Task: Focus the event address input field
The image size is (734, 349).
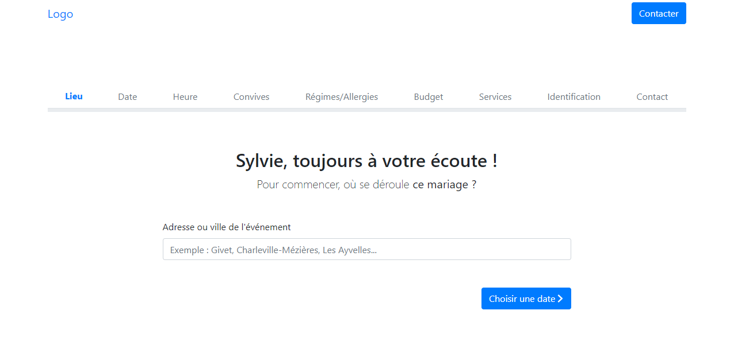Action: 367,249
